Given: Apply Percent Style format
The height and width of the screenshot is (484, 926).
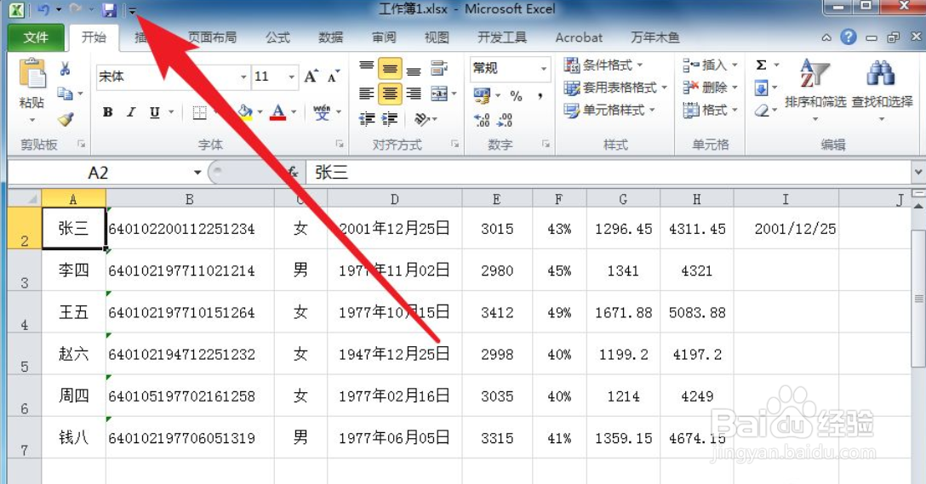Looking at the screenshot, I should point(516,95).
